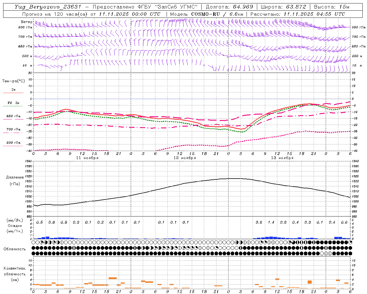This screenshot has width=367, height=294.
Task: Select the Тем-ра(°C) temperature panel label
Action: [x=13, y=81]
